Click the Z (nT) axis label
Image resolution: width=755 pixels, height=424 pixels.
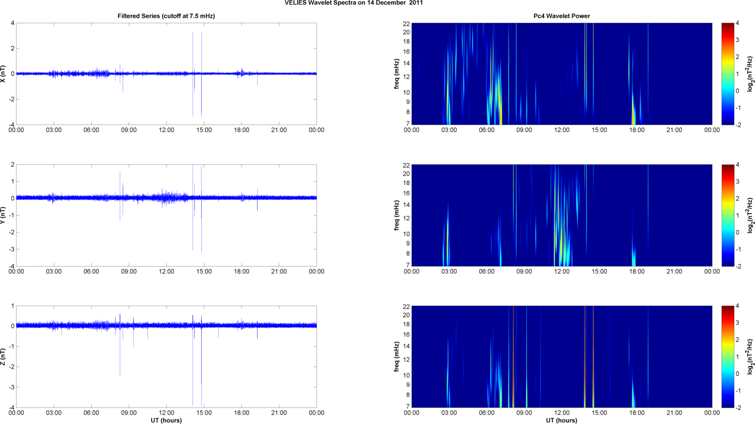click(3, 357)
